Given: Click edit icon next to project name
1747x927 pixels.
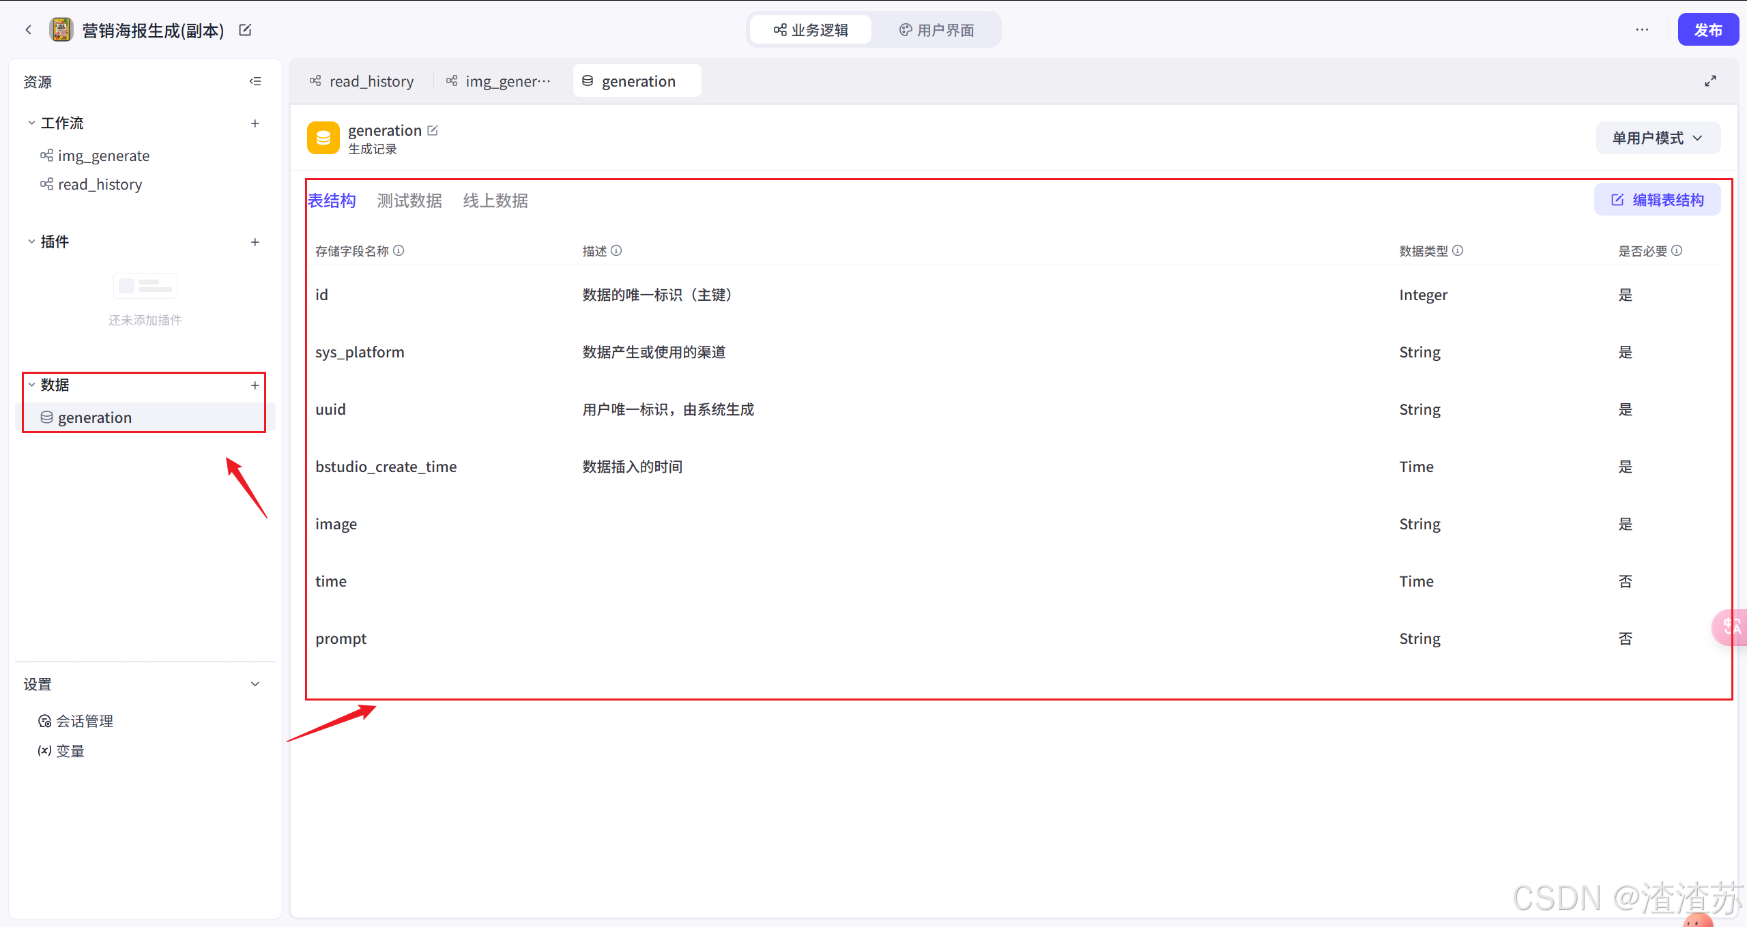Looking at the screenshot, I should (245, 30).
